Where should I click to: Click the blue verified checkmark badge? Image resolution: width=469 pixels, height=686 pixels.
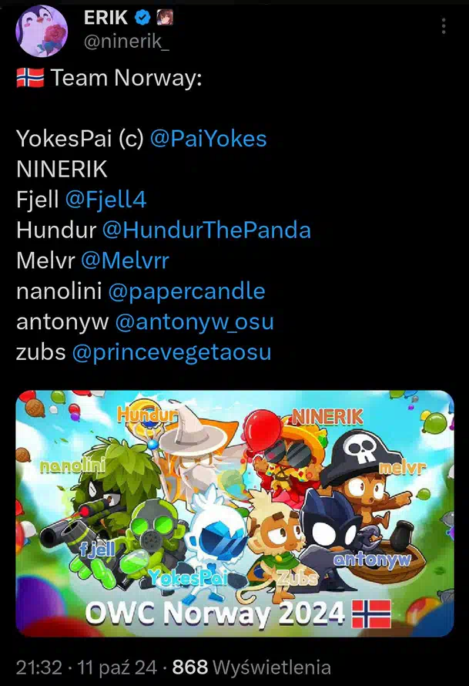pyautogui.click(x=142, y=18)
